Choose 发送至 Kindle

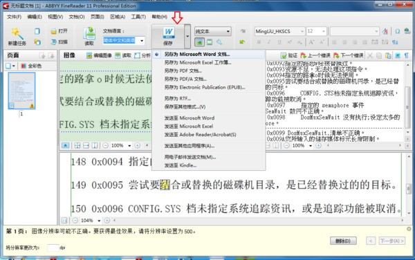[209, 165]
